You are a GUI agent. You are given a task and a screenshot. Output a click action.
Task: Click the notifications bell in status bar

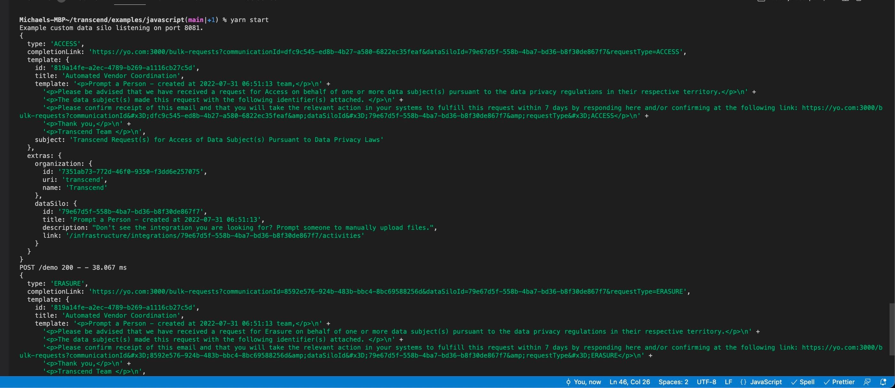883,382
